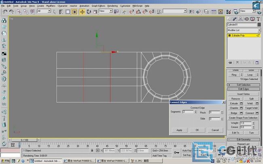263x164 pixels.
Task: Open the 'All' selection filter dropdown
Action: click(x=44, y=11)
